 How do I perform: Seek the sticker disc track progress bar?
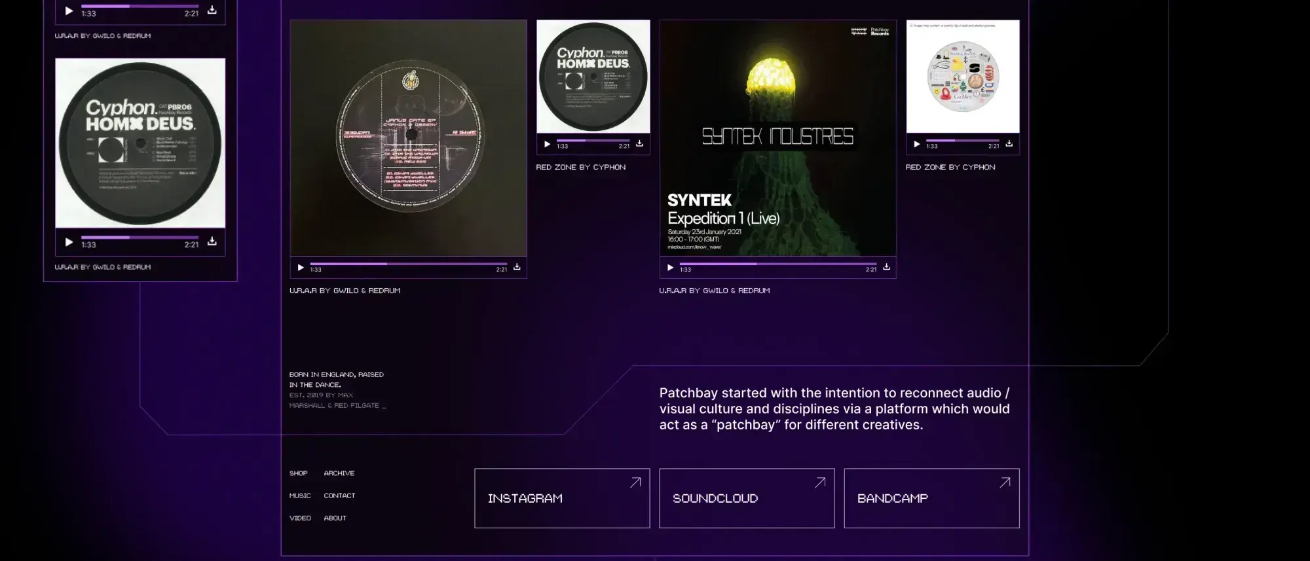(x=962, y=140)
